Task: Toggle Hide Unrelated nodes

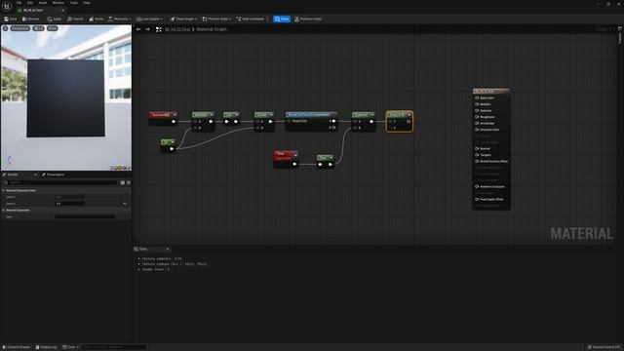Action: pos(251,19)
